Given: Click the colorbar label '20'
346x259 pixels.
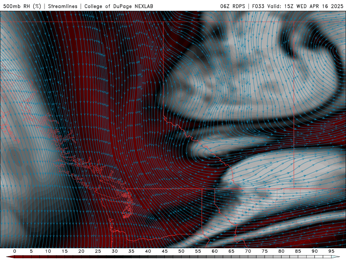Looking at the screenshot, I should [81, 251].
